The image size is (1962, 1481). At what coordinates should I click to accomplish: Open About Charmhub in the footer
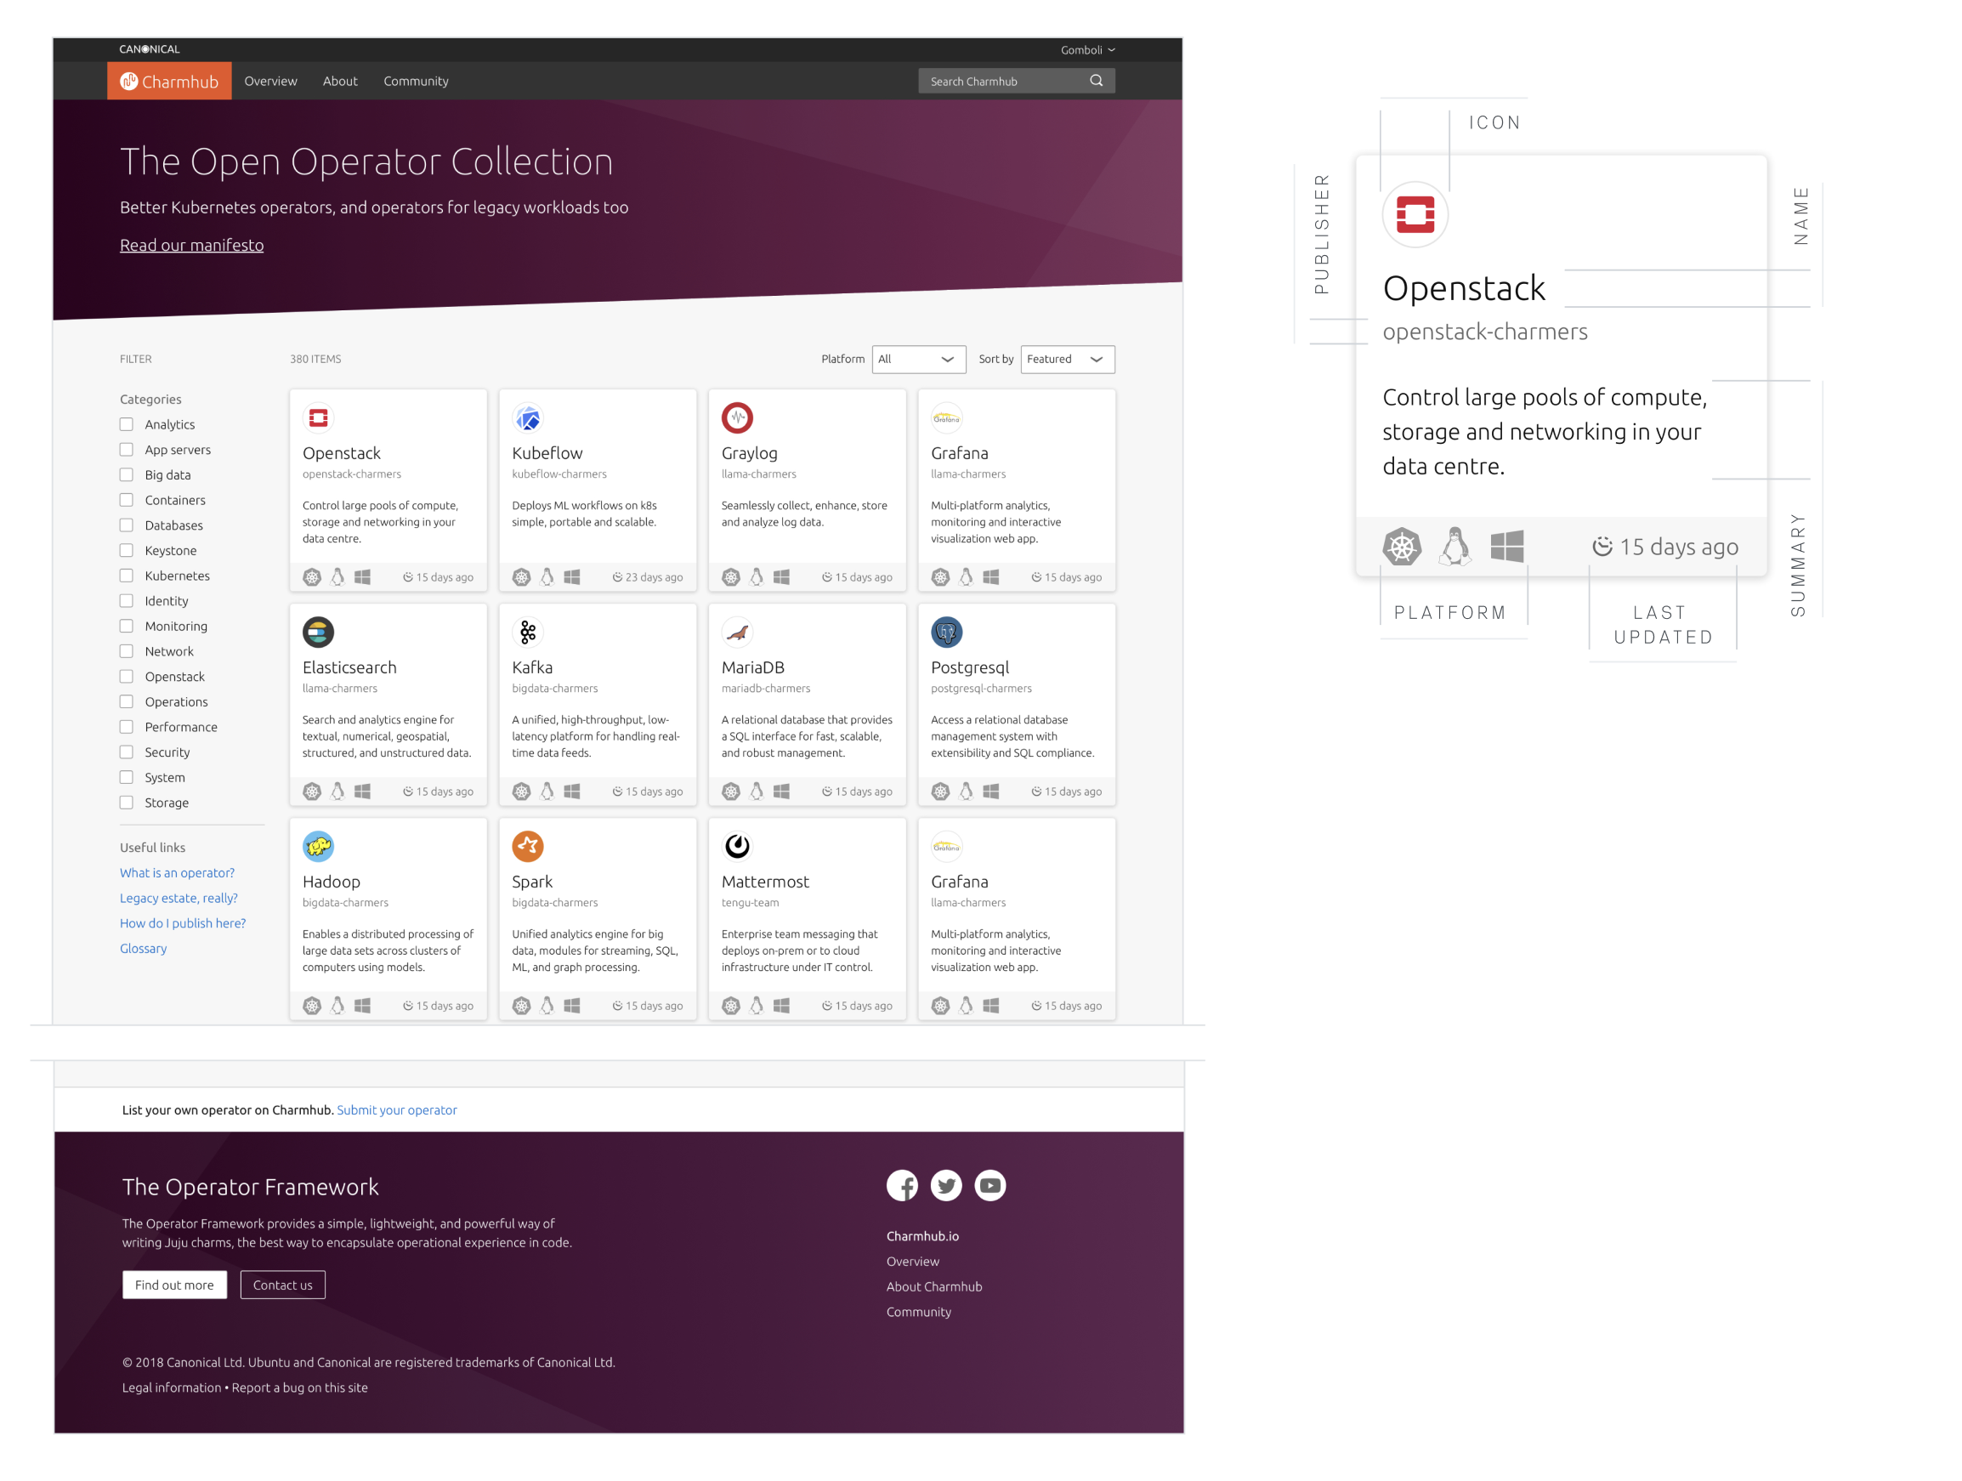pyautogui.click(x=934, y=1287)
